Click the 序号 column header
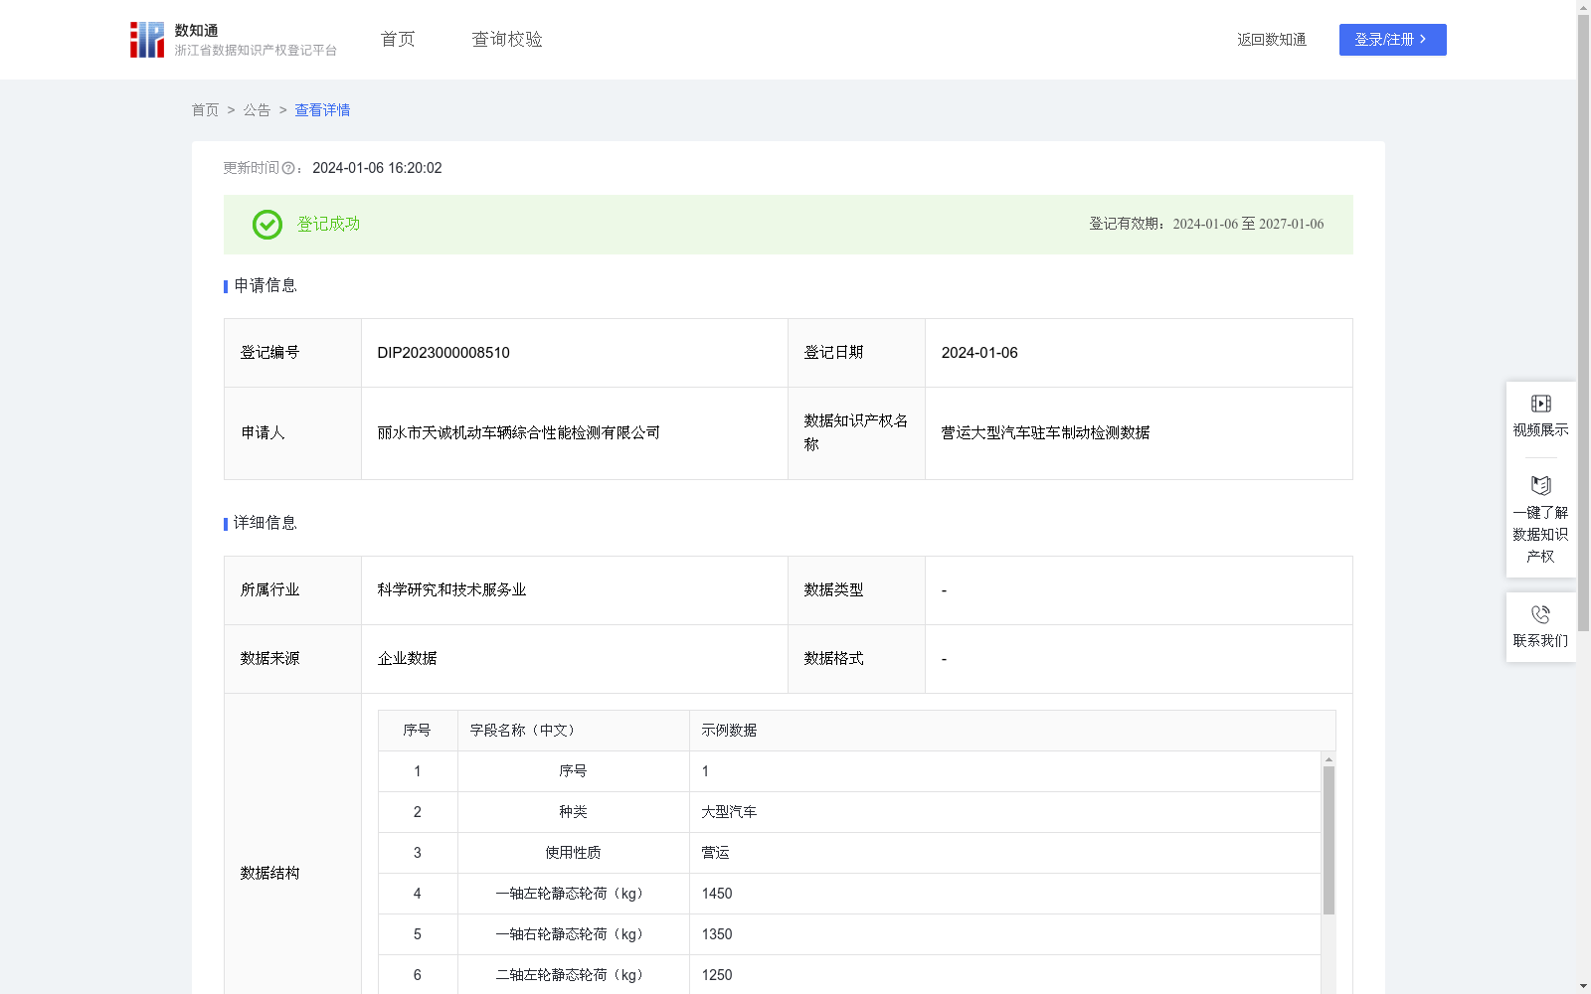The height and width of the screenshot is (994, 1591). point(417,731)
